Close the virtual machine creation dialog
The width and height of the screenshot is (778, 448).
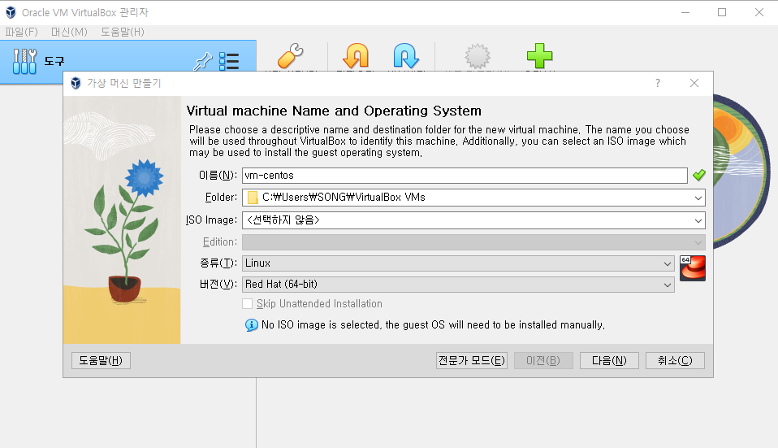tap(694, 83)
